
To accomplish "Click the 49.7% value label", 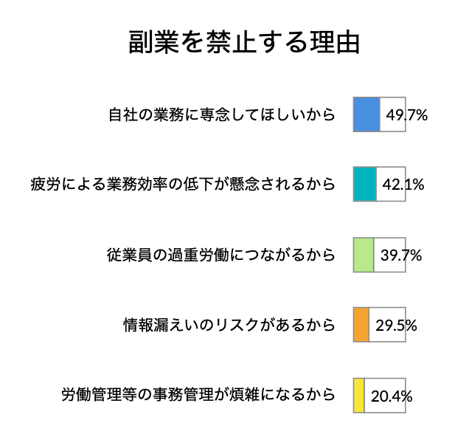I will (406, 115).
